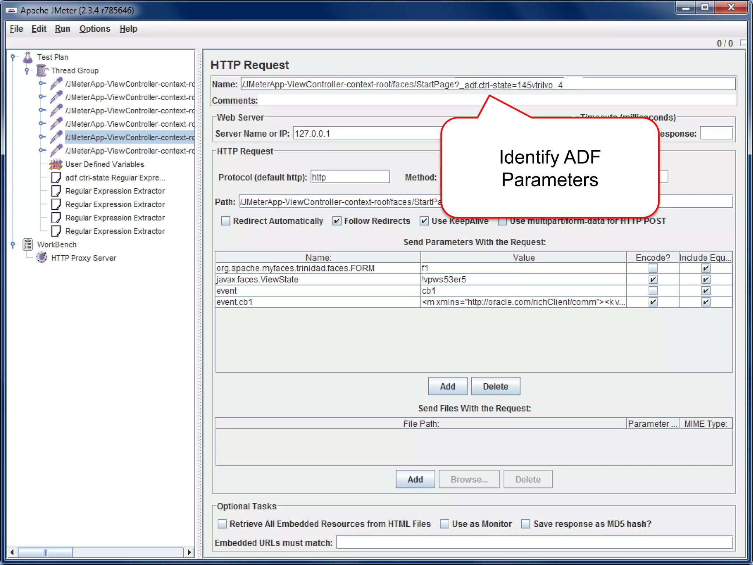Enable Save response as MD5 hash
This screenshot has height=565, width=753.
pyautogui.click(x=526, y=524)
